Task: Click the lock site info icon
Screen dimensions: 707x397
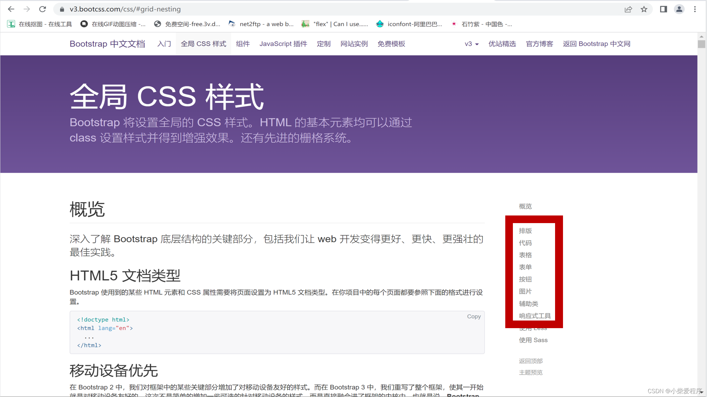Action: pos(62,9)
